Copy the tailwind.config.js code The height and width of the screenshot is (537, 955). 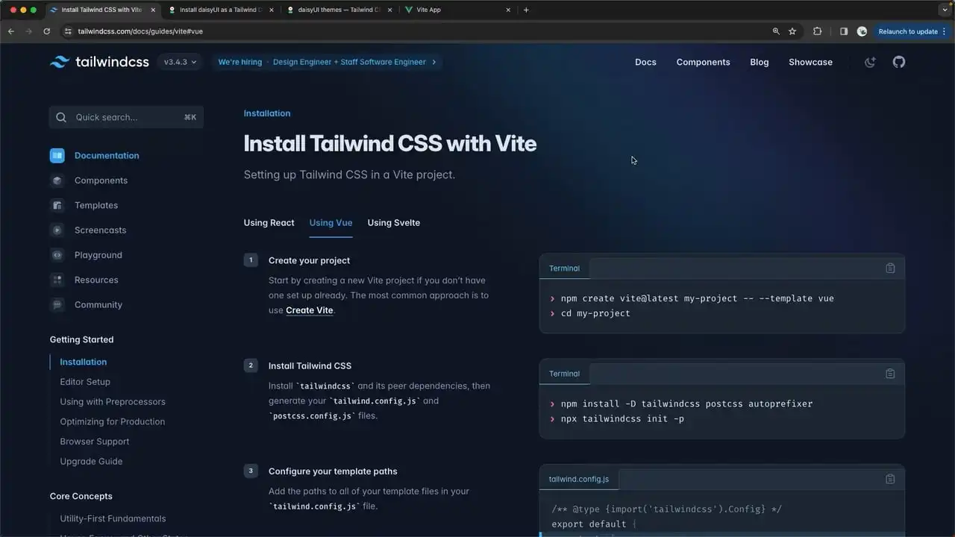click(890, 479)
